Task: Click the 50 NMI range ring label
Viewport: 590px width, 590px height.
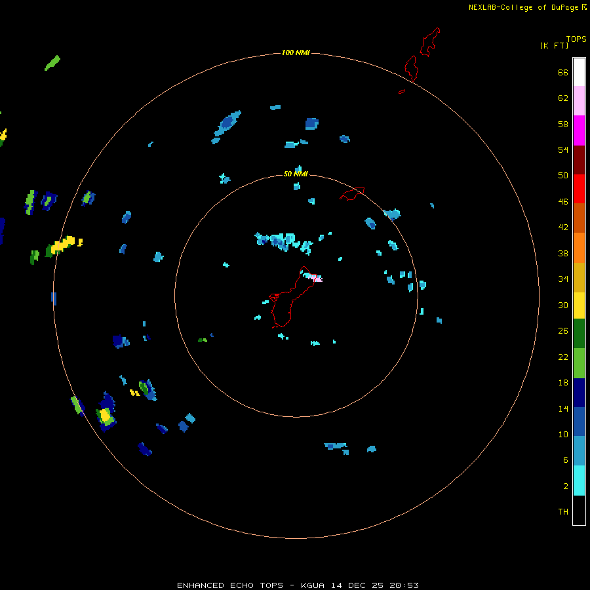Action: click(296, 174)
